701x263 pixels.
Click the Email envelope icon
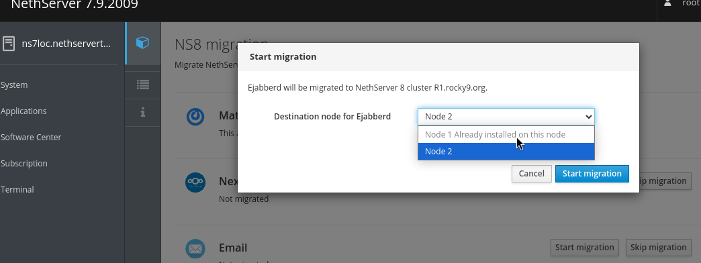point(195,249)
